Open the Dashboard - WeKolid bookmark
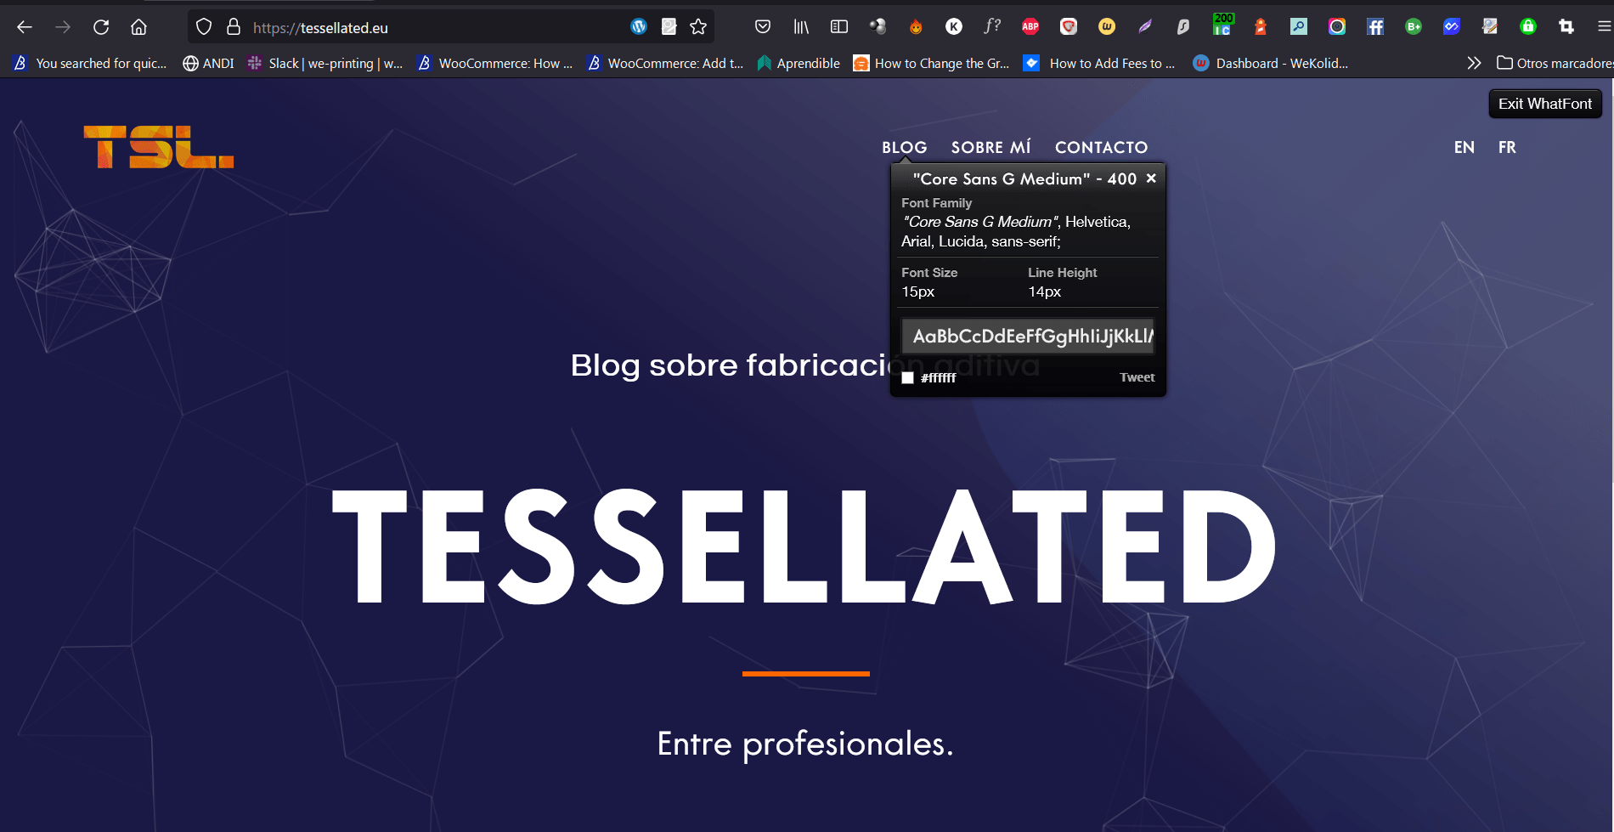The image size is (1614, 832). point(1271,63)
